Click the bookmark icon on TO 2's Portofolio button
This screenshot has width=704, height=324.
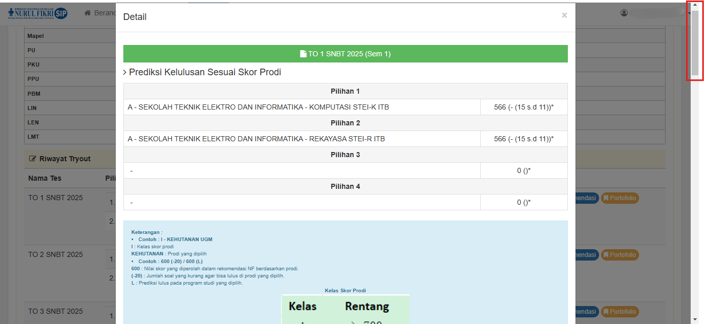pos(606,255)
